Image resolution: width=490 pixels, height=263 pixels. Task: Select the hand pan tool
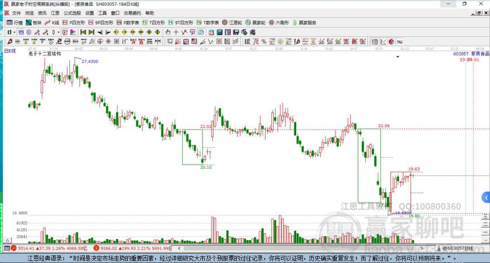pyautogui.click(x=168, y=32)
